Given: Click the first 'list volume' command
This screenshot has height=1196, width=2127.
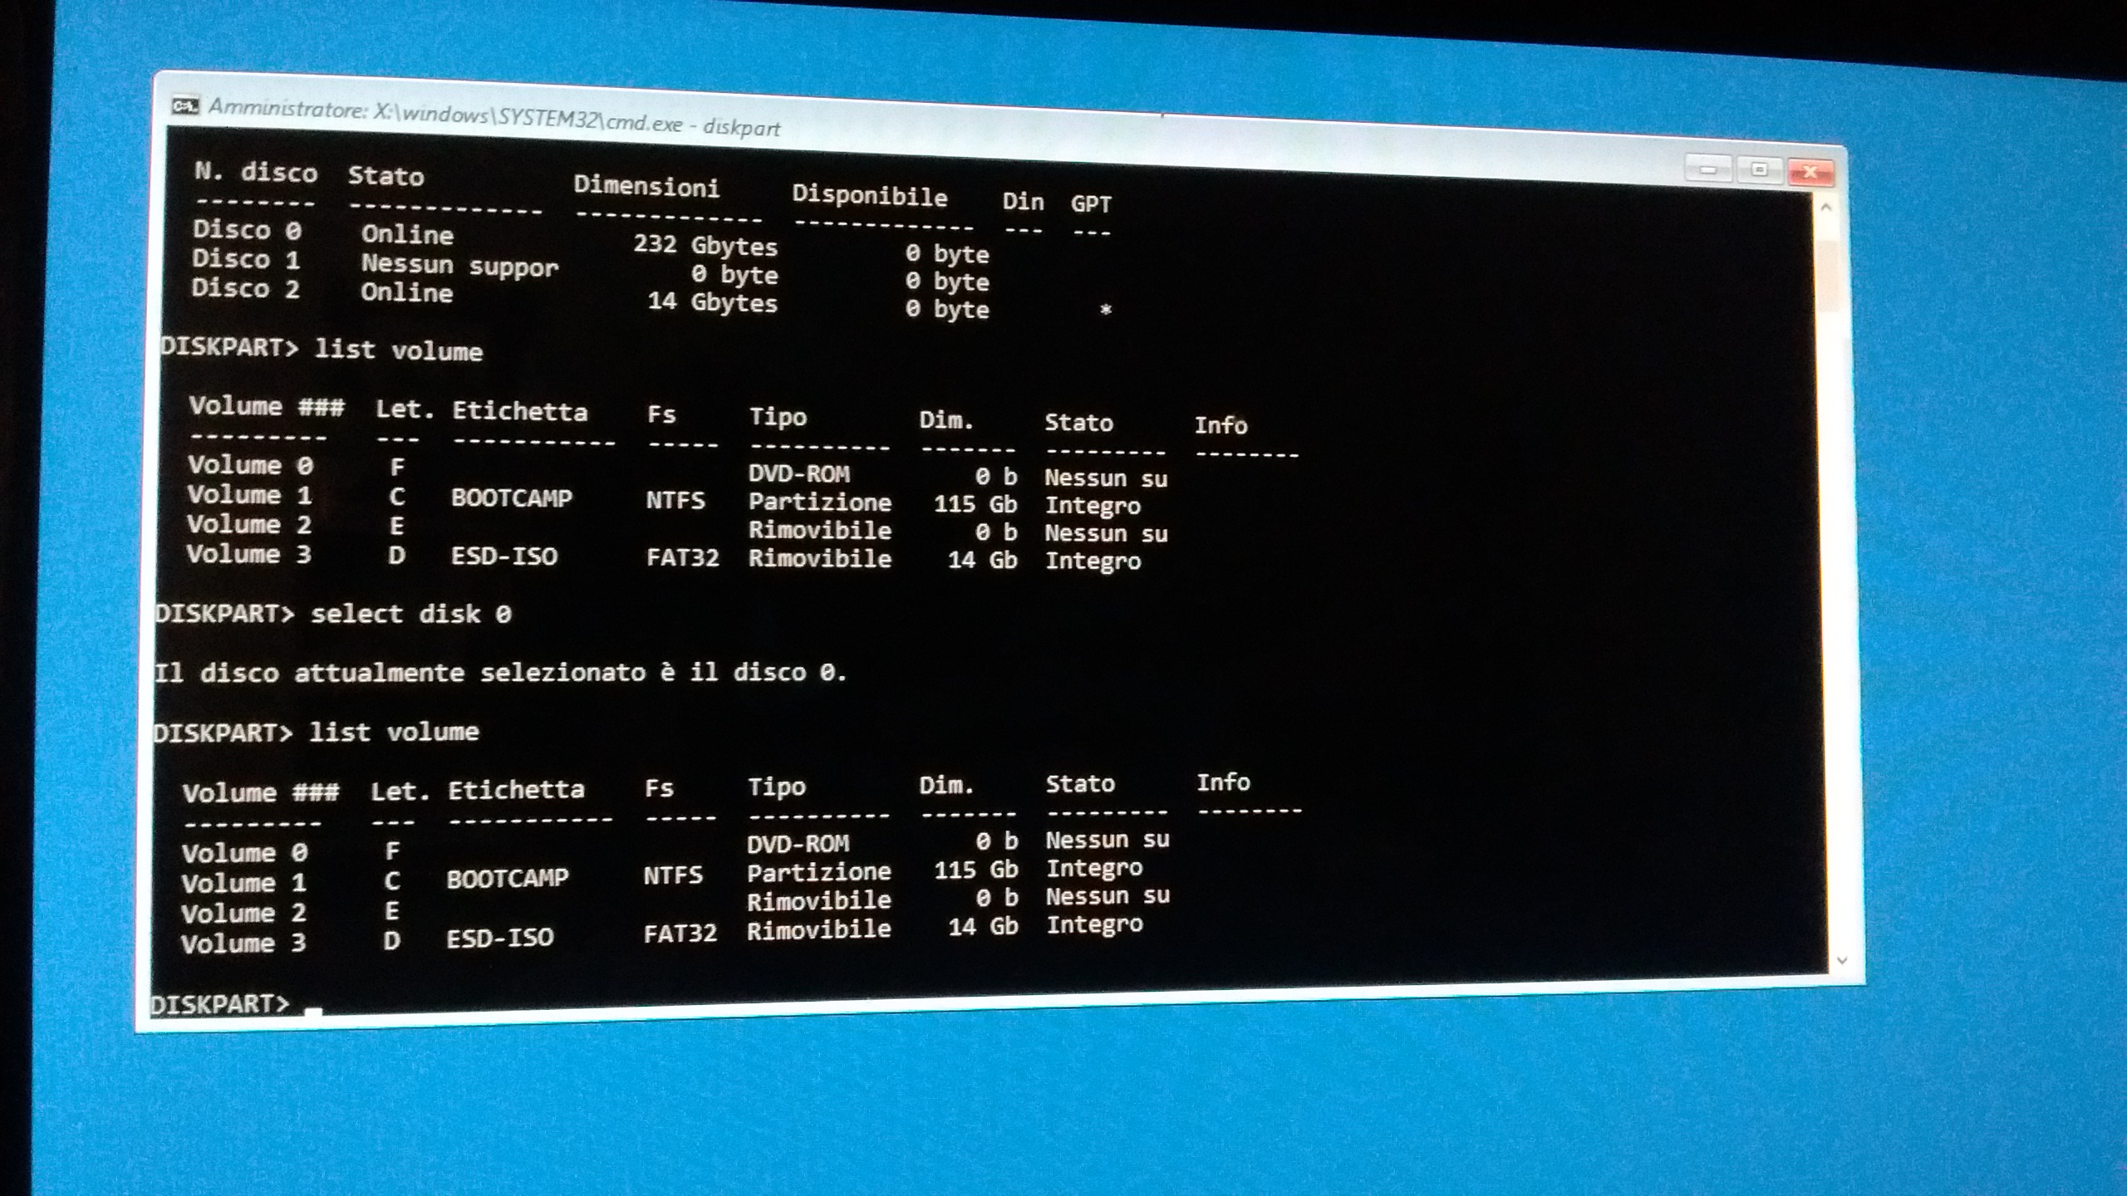Looking at the screenshot, I should click(x=398, y=350).
